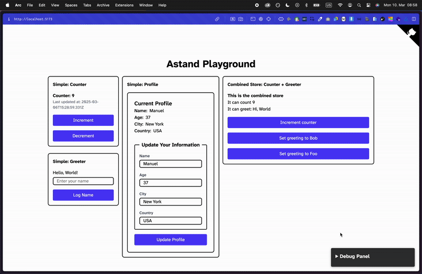Viewport: 422px width, 274px height.
Task: Expand the Debug Panel
Action: [354, 257]
